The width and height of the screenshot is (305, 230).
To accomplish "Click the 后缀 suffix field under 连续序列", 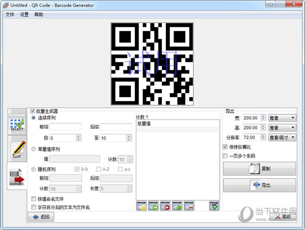I will [116, 127].
